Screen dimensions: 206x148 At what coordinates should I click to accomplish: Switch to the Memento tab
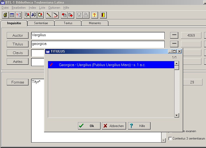coord(95,23)
